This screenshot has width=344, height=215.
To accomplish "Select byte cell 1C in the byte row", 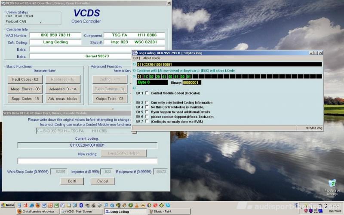I will pos(146,77).
